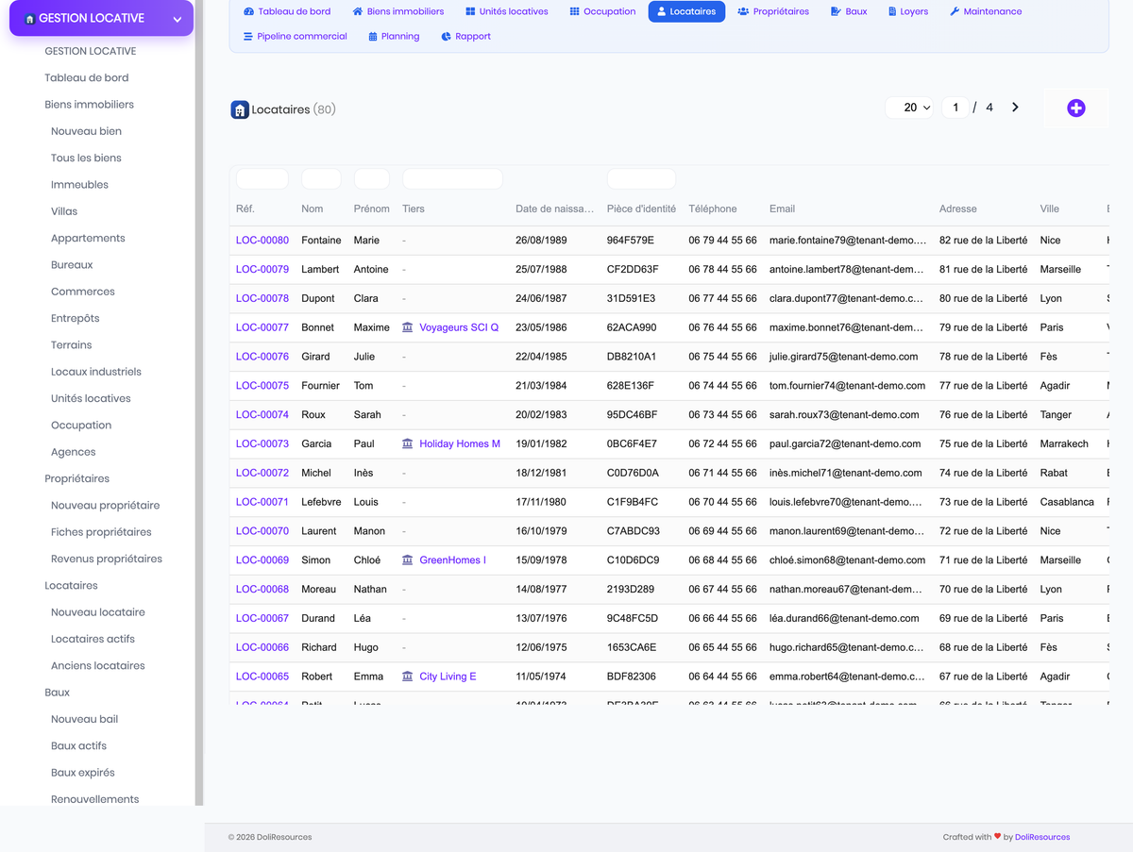Click the Planning calendar icon
This screenshot has width=1133, height=852.
[373, 37]
